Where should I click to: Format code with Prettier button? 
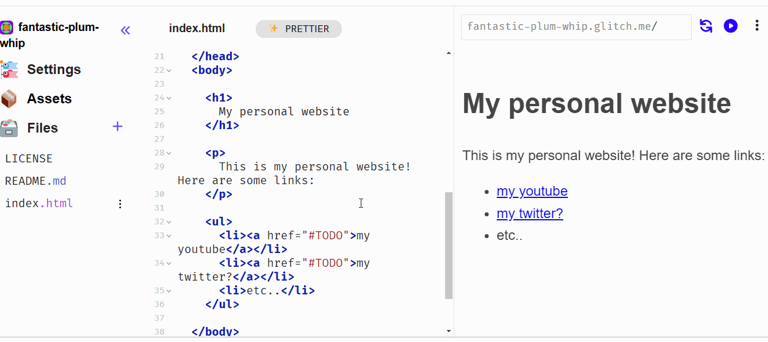tap(299, 29)
